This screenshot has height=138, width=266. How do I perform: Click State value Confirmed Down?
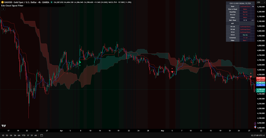tap(245, 6)
